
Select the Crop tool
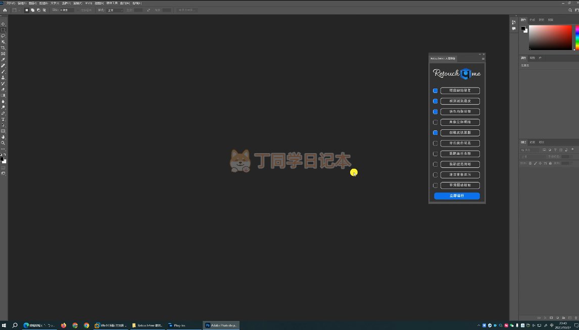coord(3,48)
